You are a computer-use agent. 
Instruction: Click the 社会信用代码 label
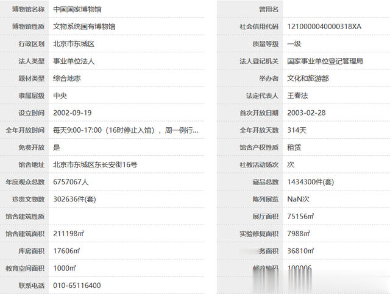click(259, 27)
